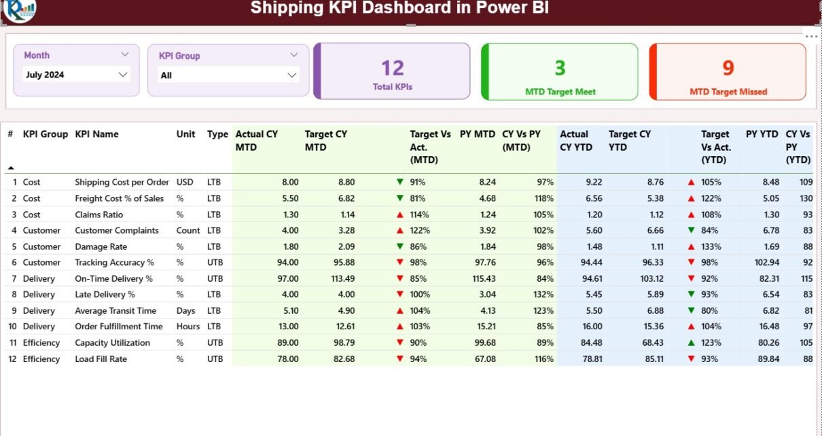Click red MTD down arrow for On-Time Delivery %
The width and height of the screenshot is (822, 436).
click(400, 279)
